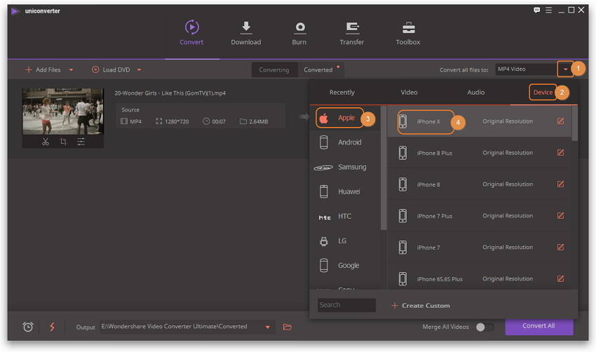Image resolution: width=596 pixels, height=352 pixels.
Task: Show the Converted tab
Action: [318, 70]
